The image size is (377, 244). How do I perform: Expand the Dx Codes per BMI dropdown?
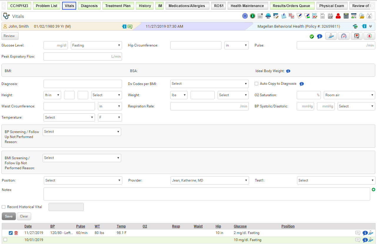210,84
